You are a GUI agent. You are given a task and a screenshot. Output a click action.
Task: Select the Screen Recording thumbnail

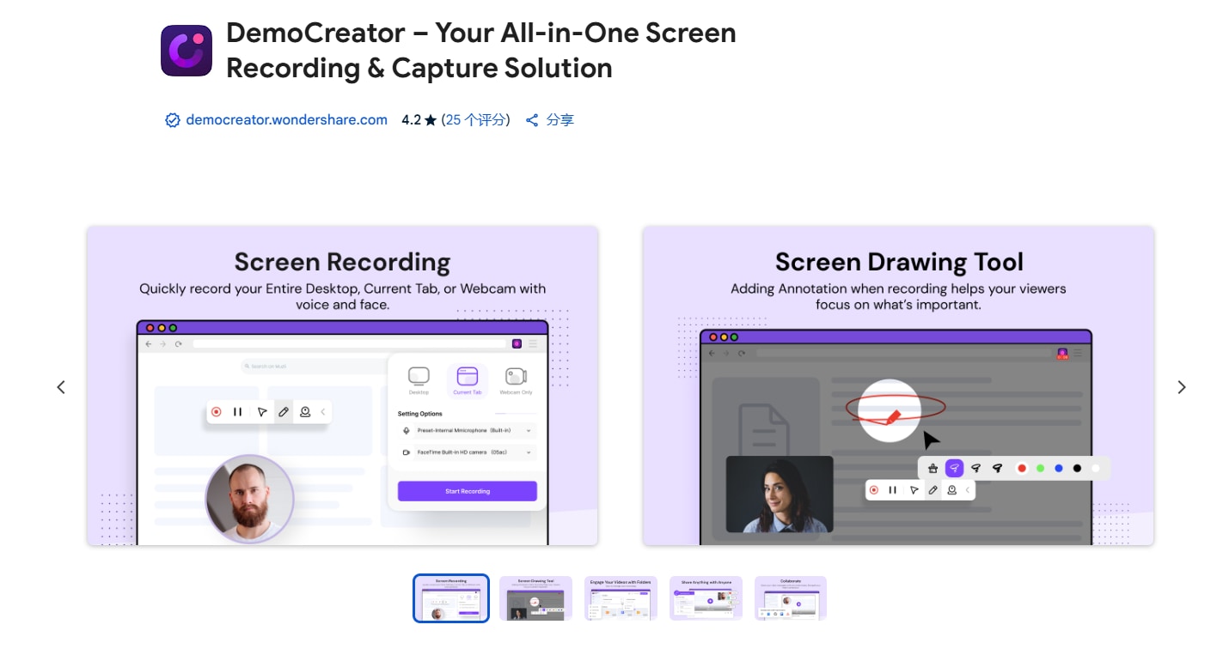tap(451, 597)
